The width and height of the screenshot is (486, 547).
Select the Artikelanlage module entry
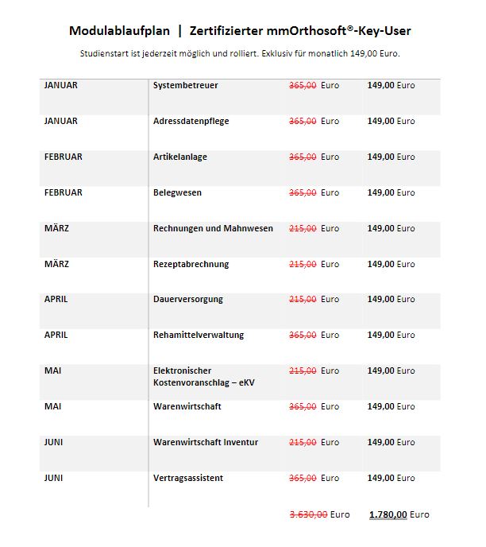coord(179,157)
